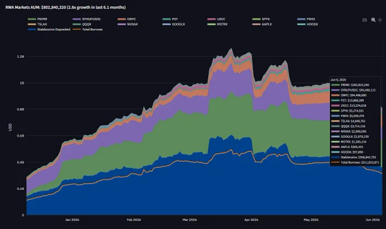Click the Jan 2026 x-axis label
The height and width of the screenshot is (229, 386).
(x=72, y=220)
